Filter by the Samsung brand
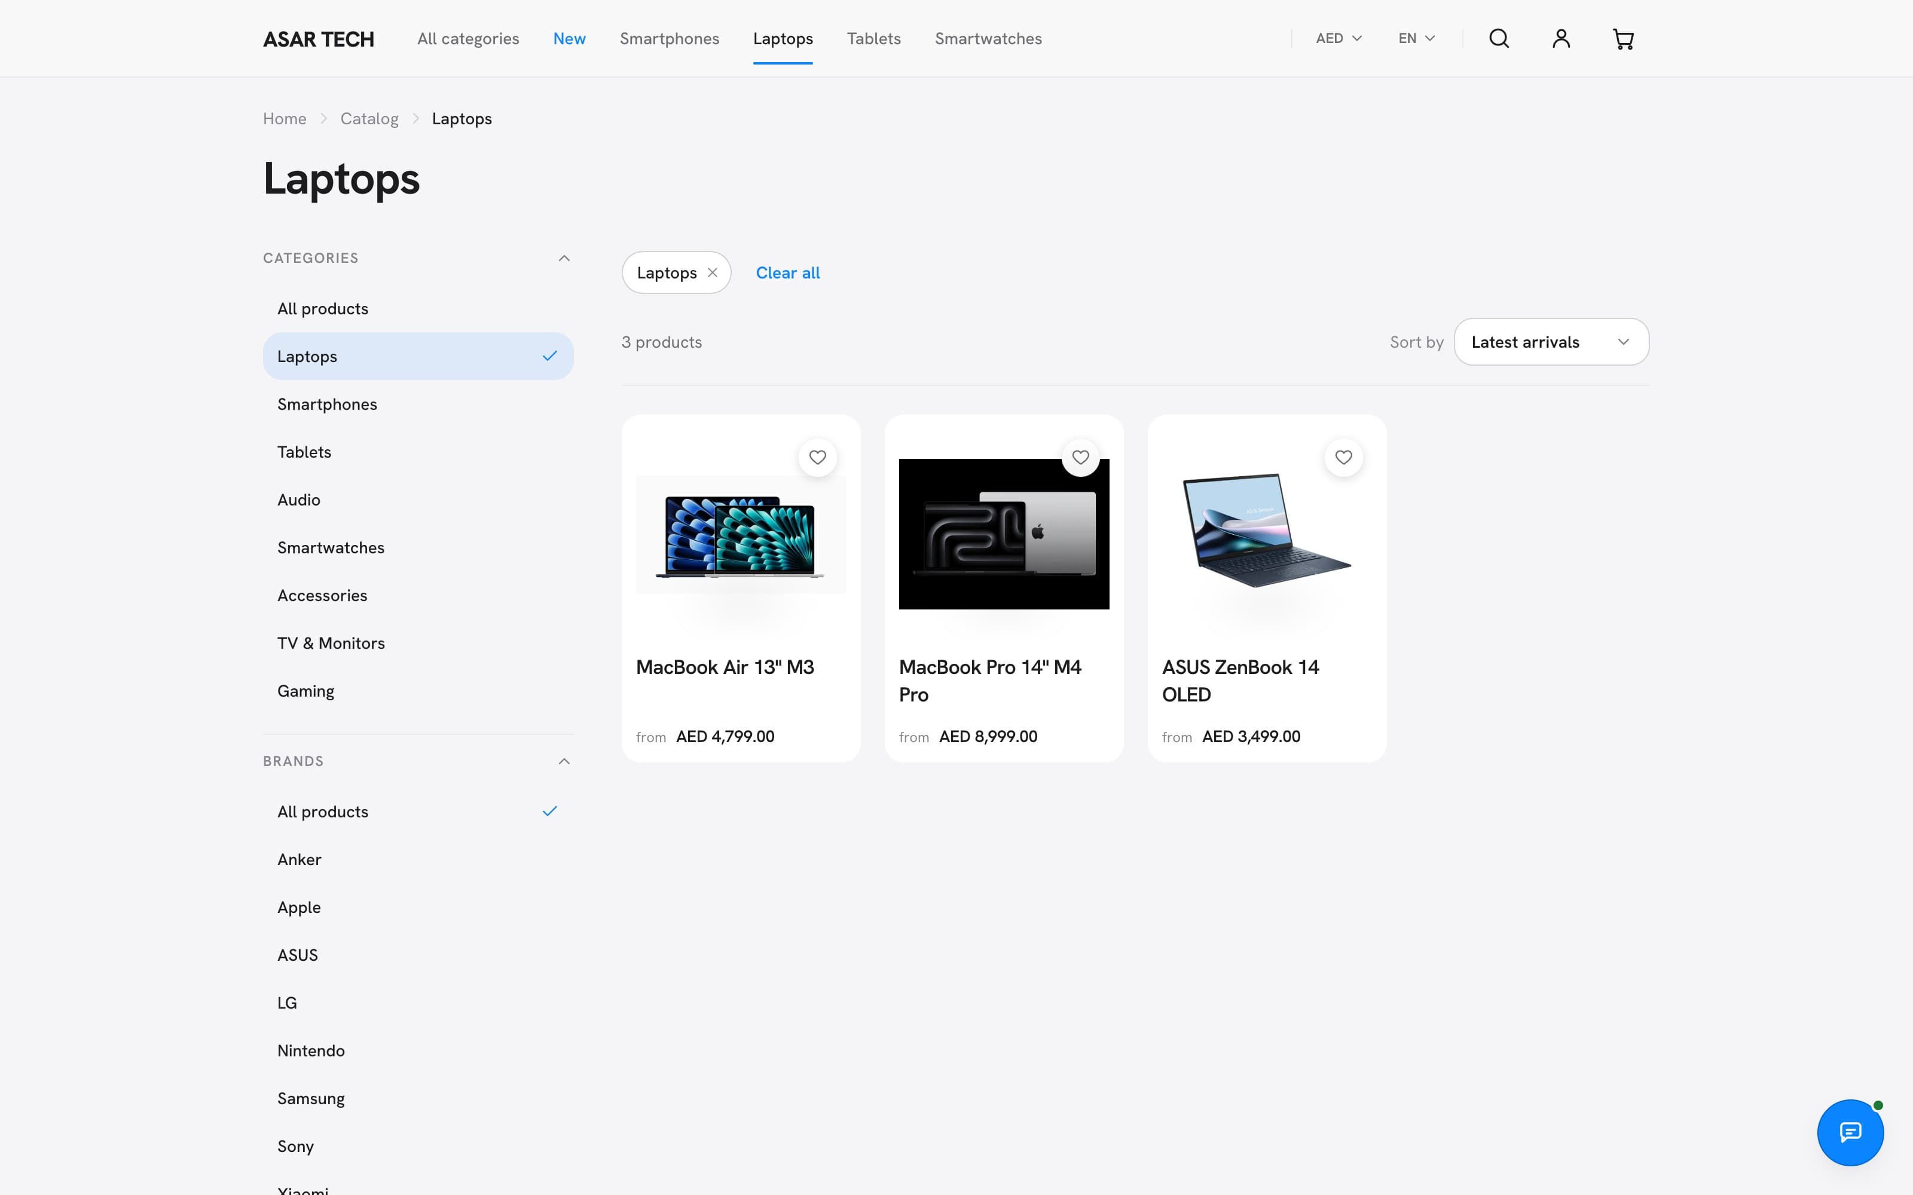The image size is (1913, 1195). (x=418, y=1099)
